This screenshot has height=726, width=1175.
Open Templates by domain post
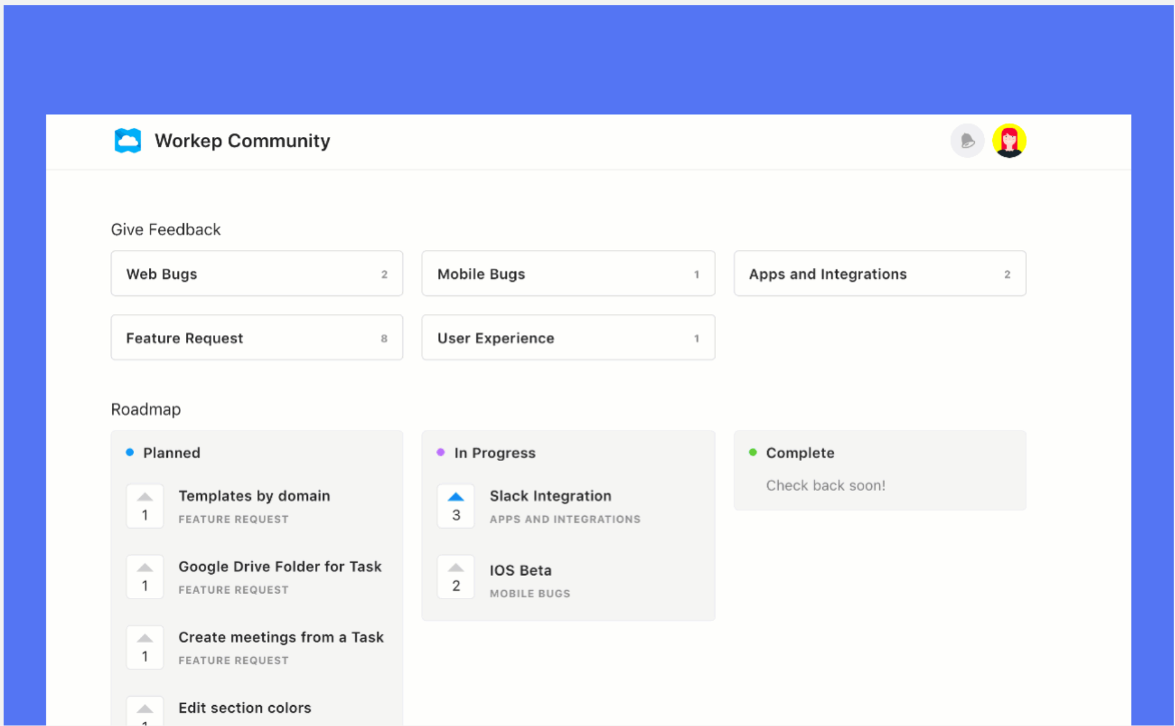coord(254,496)
